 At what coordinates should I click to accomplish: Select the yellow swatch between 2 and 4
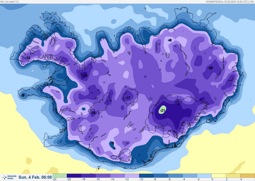[x=233, y=176]
